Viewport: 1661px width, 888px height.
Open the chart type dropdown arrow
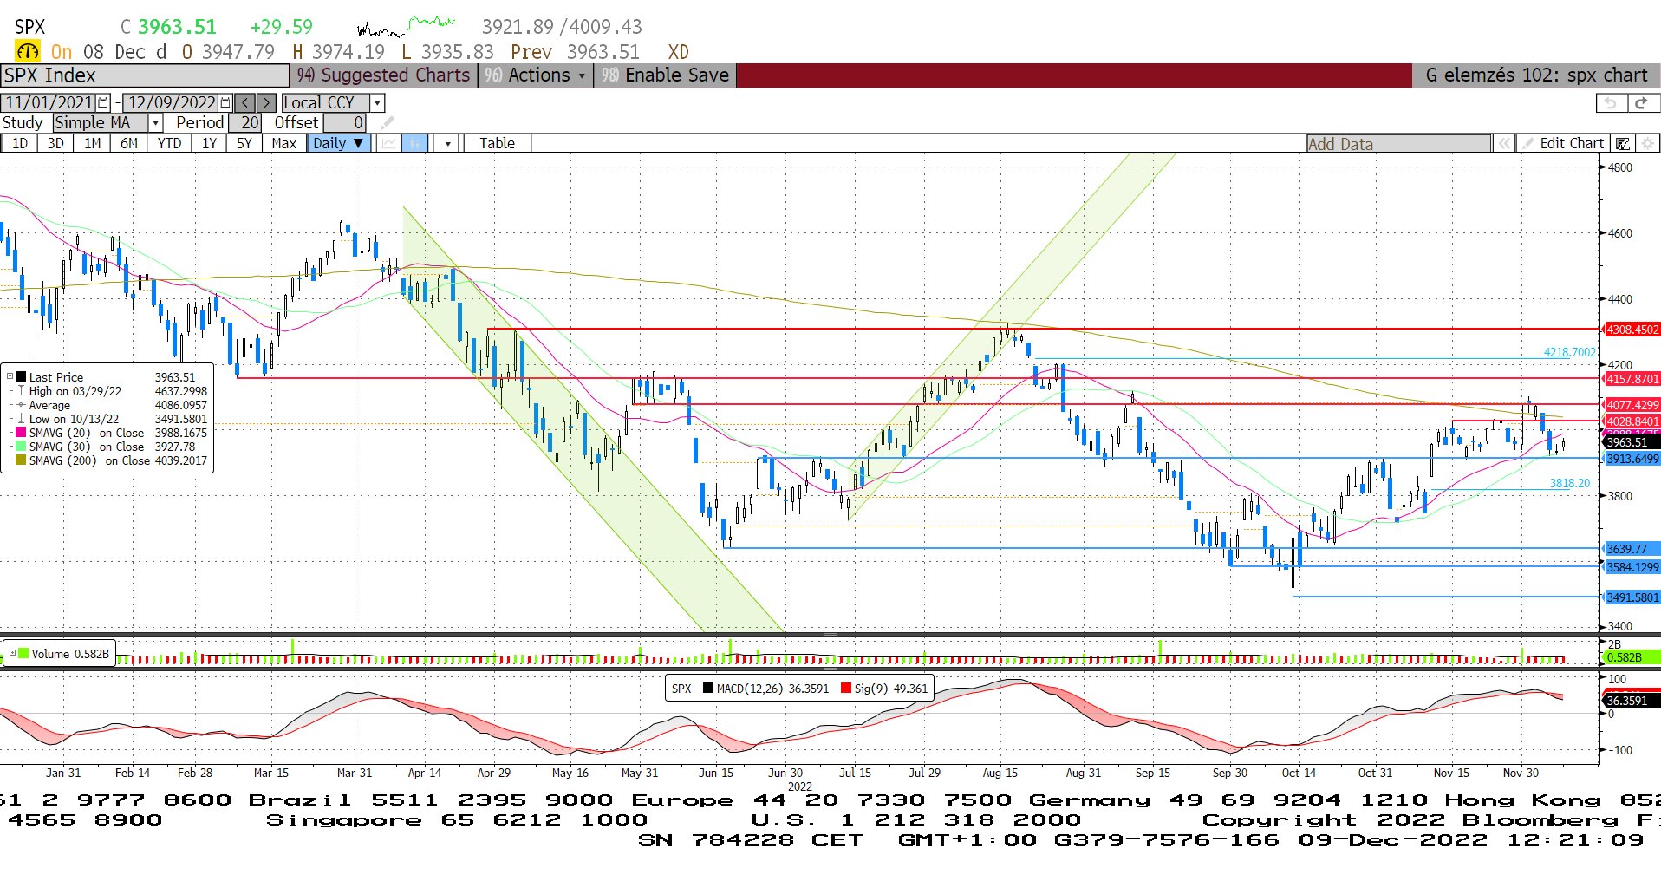[x=447, y=143]
